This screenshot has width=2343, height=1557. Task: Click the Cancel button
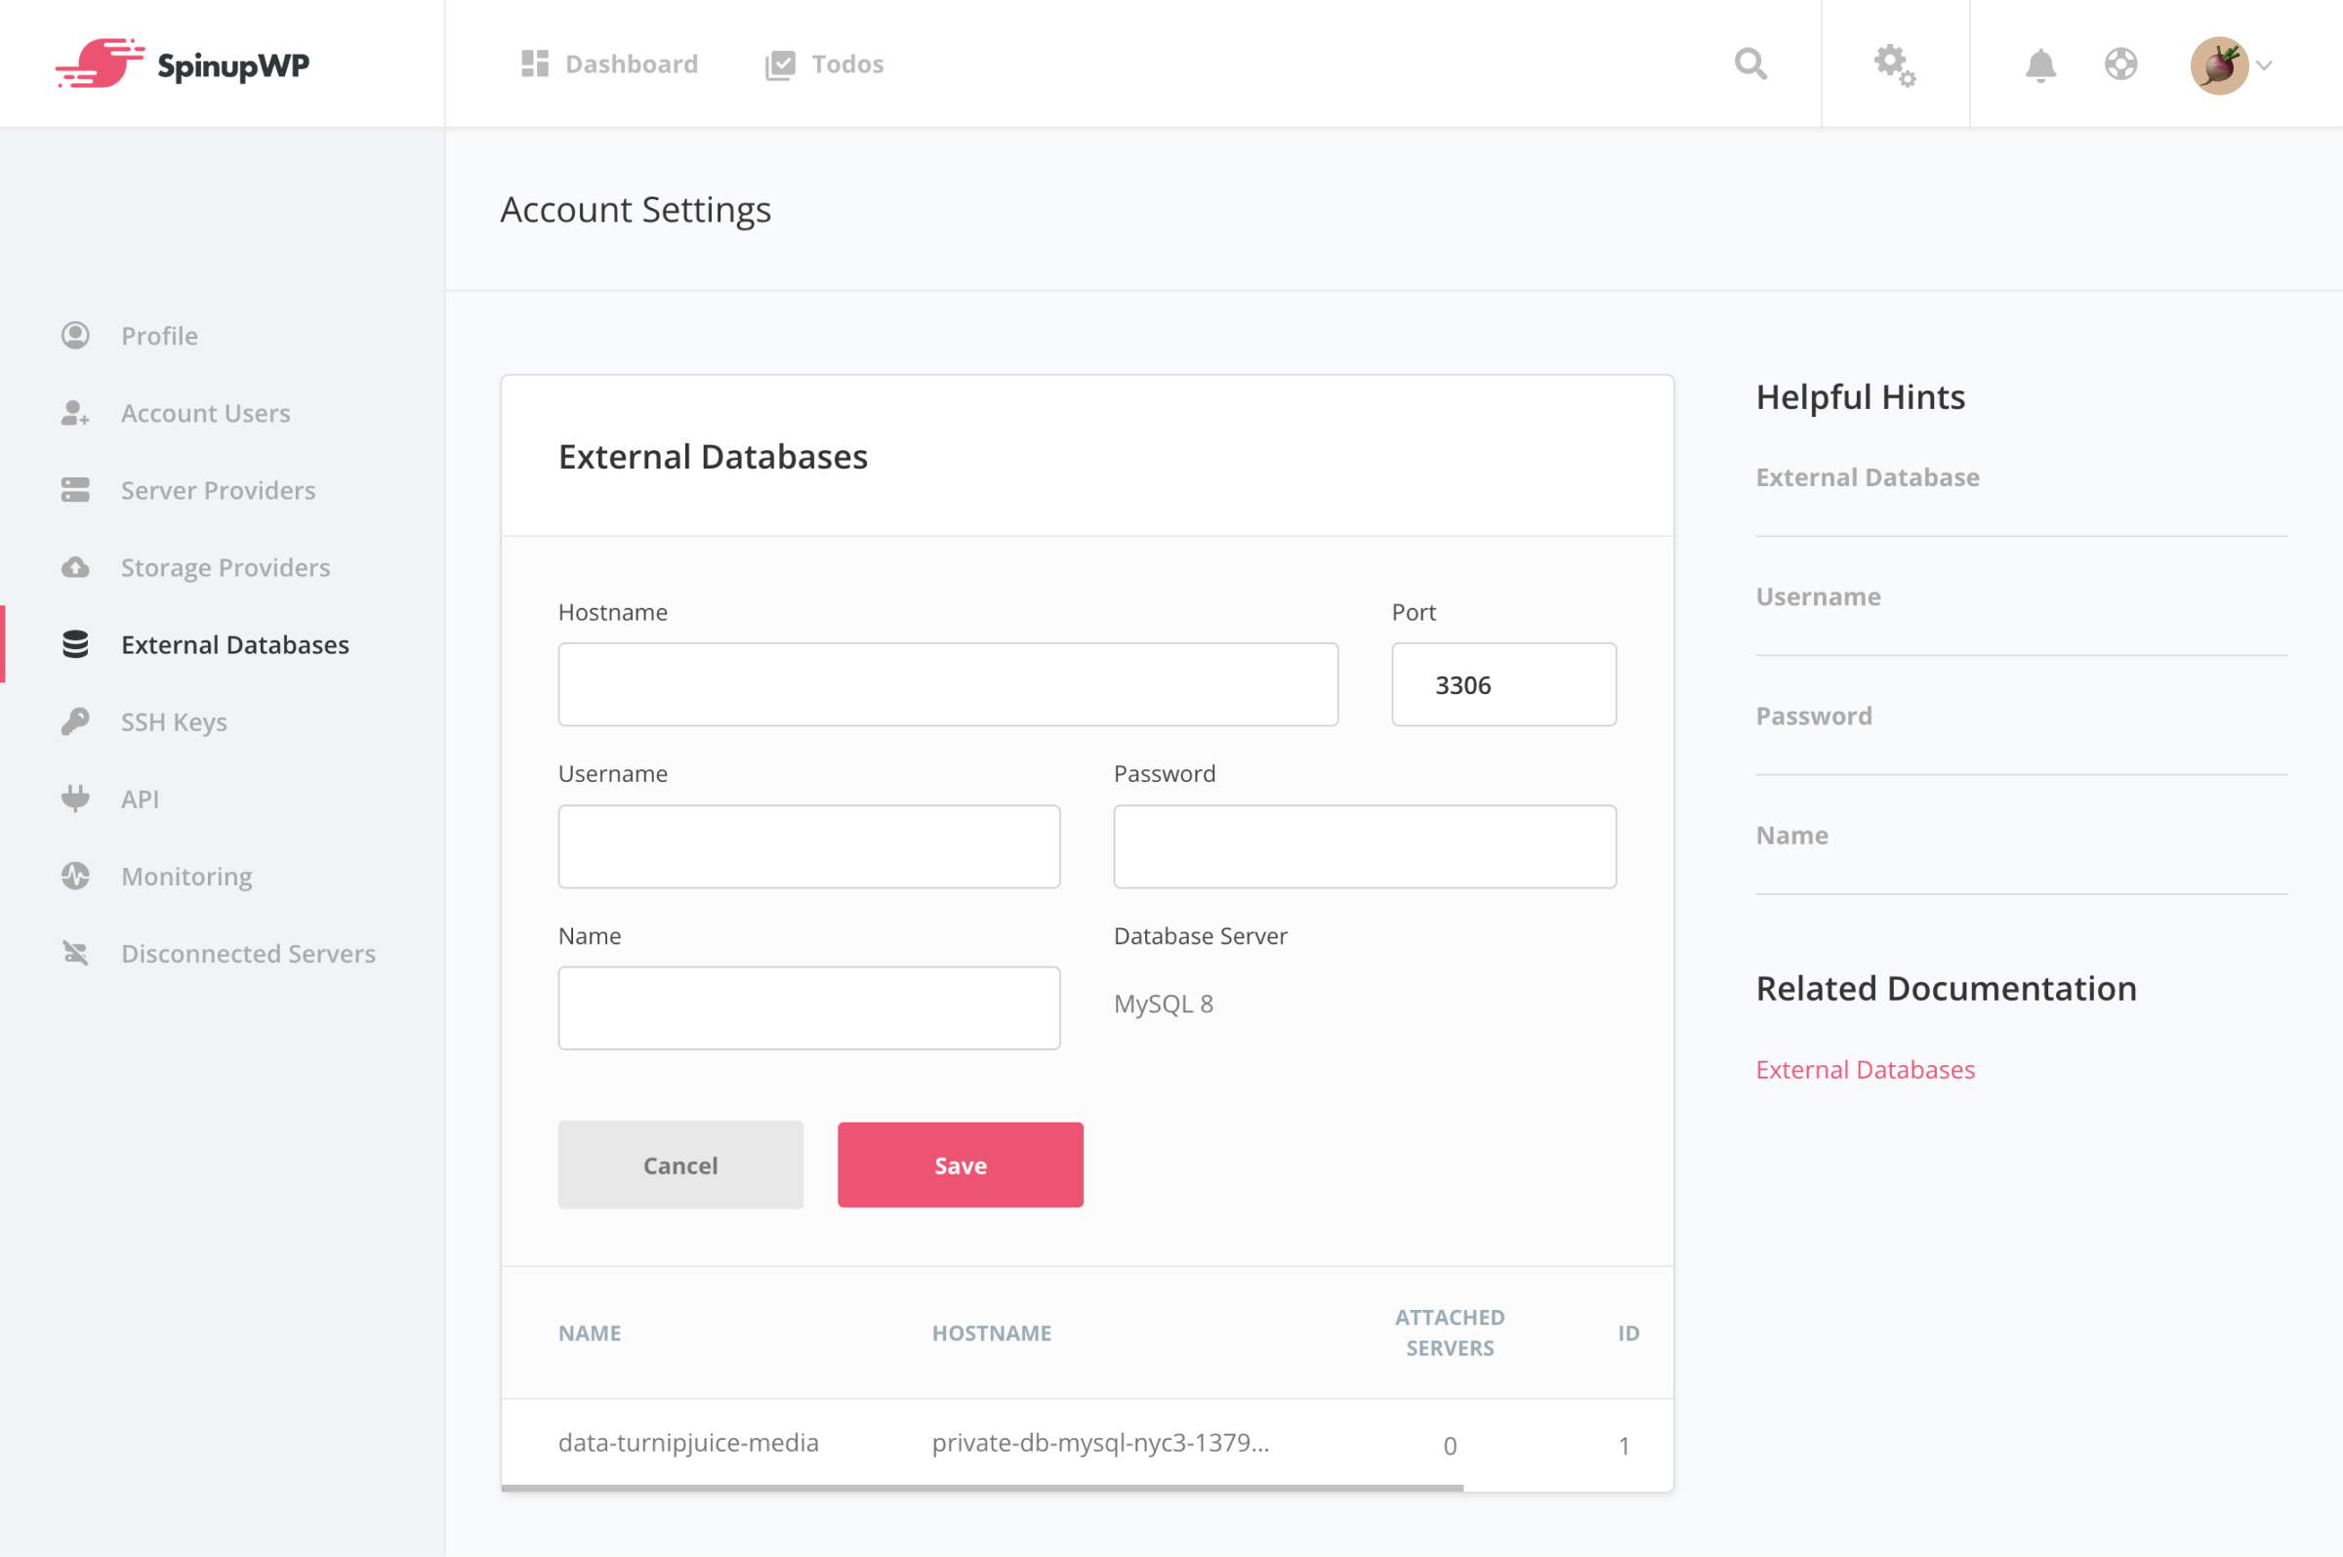[x=679, y=1165]
